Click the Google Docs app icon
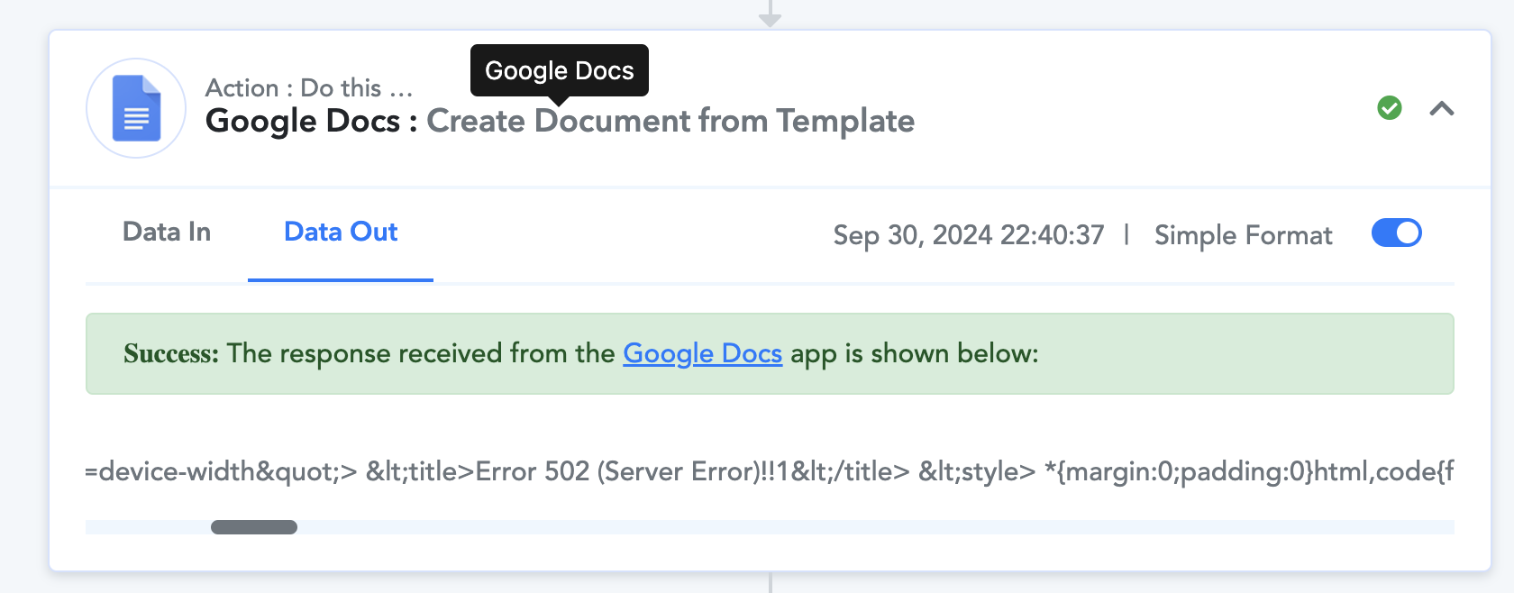The width and height of the screenshot is (1514, 593). pyautogui.click(x=136, y=108)
